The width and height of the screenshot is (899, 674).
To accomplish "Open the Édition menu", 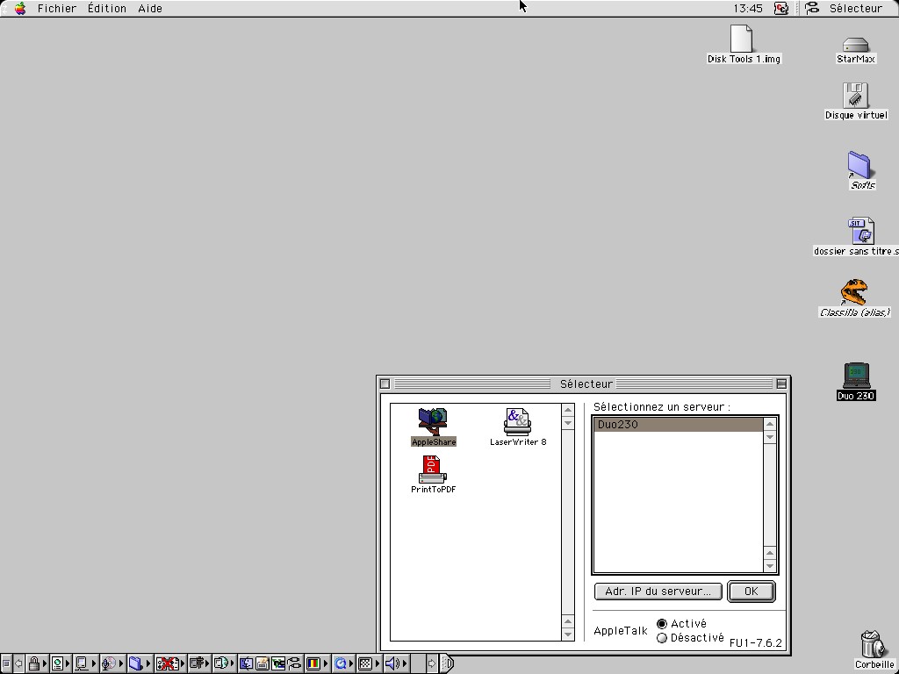I will pyautogui.click(x=106, y=9).
